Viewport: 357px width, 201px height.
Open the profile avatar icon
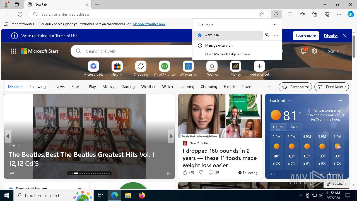point(6,4)
